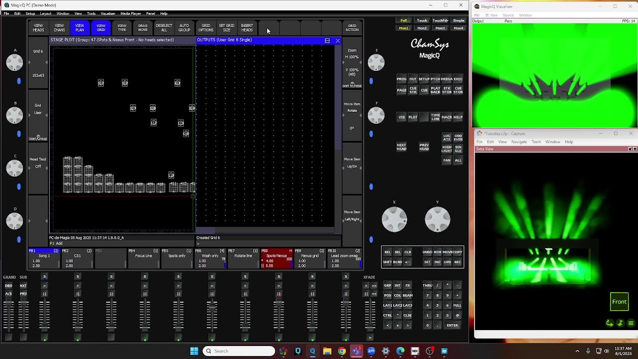Open Navigate menu in Capture window
638x359 pixels.
pyautogui.click(x=519, y=142)
